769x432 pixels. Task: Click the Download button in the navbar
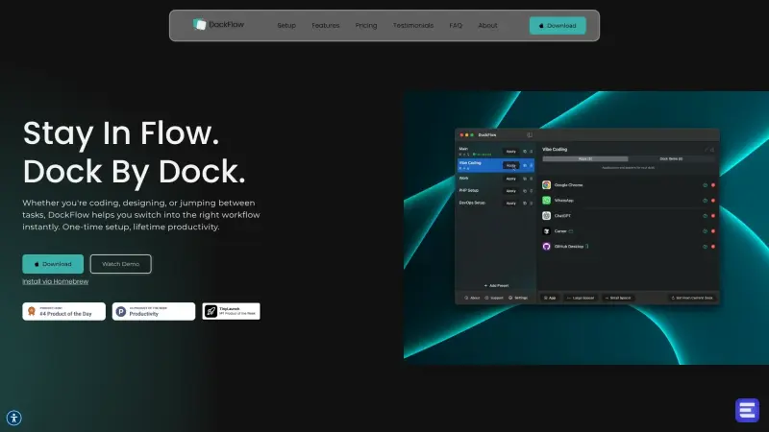pyautogui.click(x=558, y=26)
